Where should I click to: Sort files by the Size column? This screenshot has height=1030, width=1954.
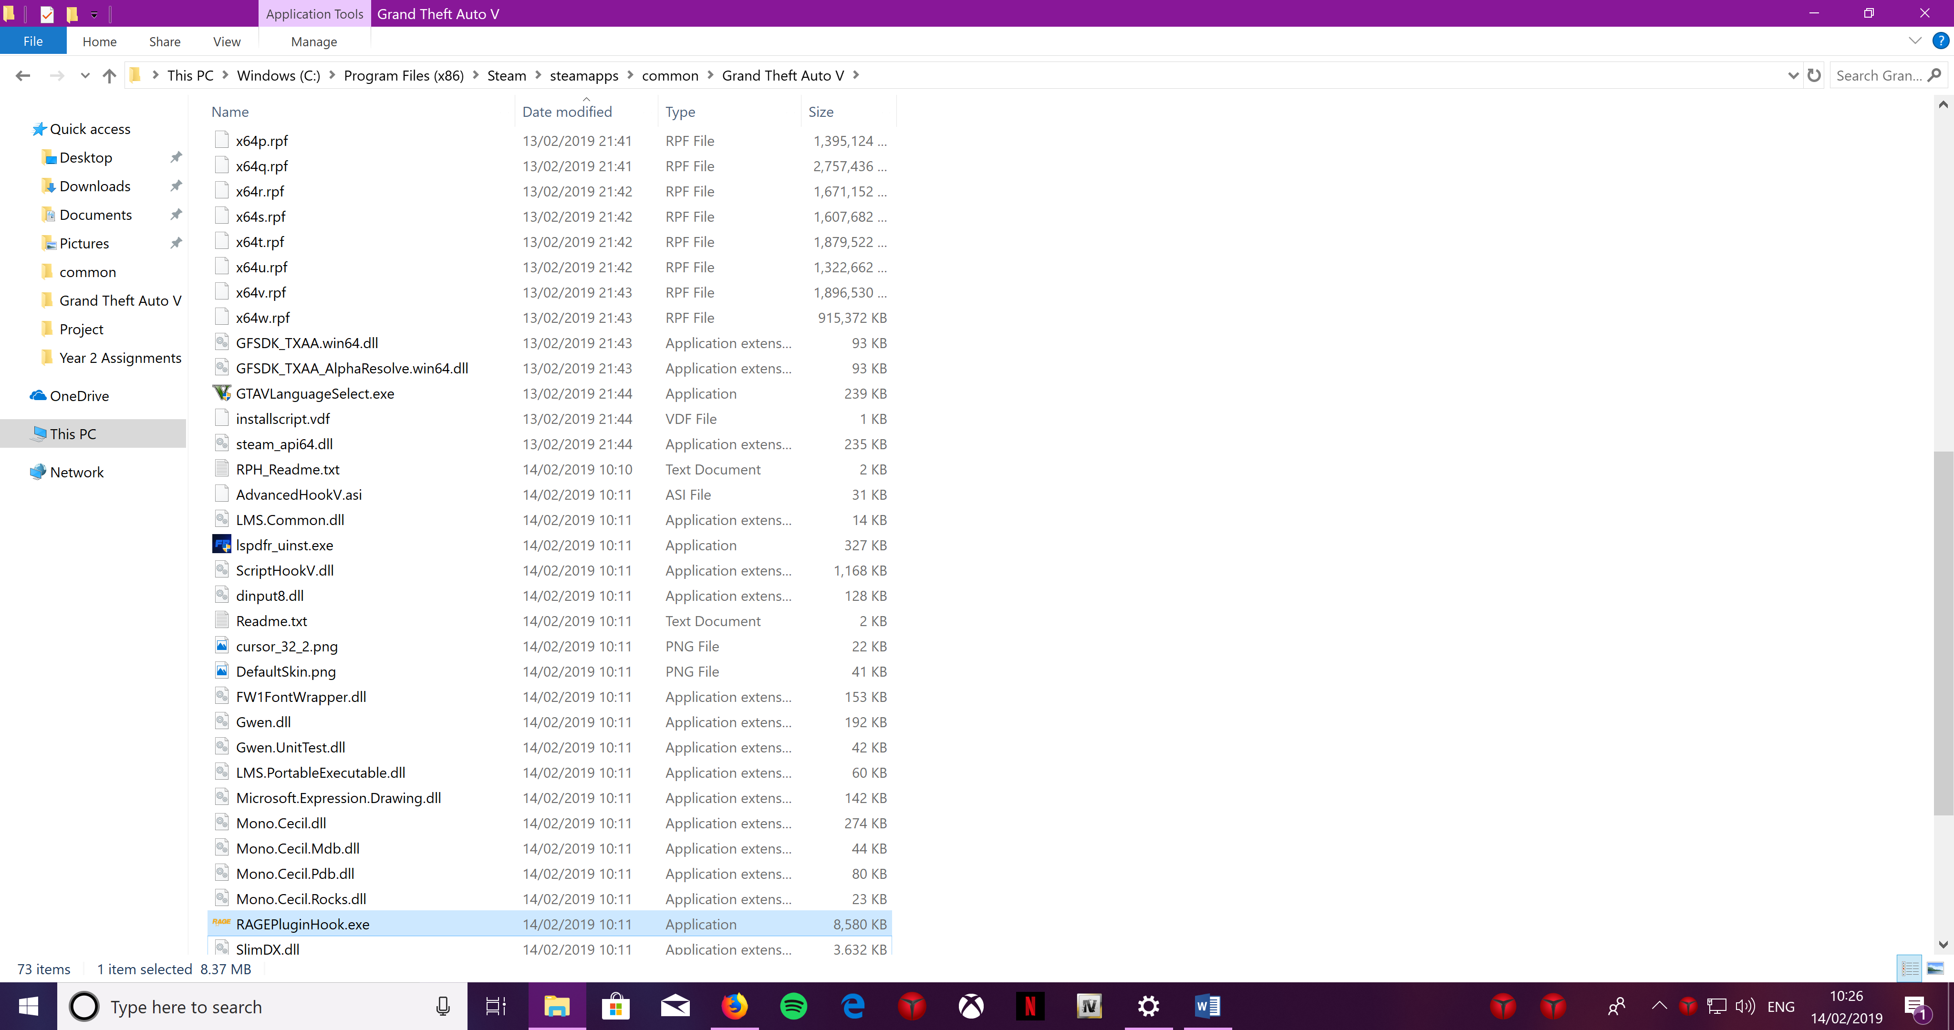click(821, 112)
